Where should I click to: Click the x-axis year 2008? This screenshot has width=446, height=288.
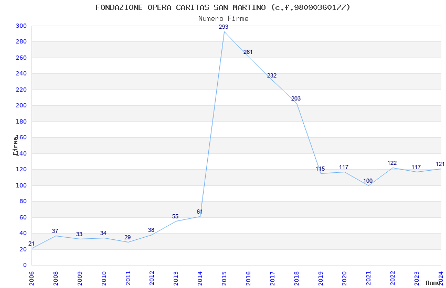click(x=56, y=279)
